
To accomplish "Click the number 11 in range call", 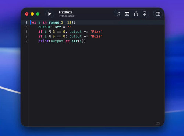I will [69, 23].
